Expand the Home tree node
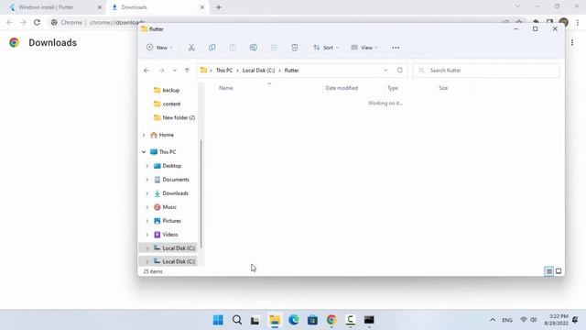 pos(144,135)
